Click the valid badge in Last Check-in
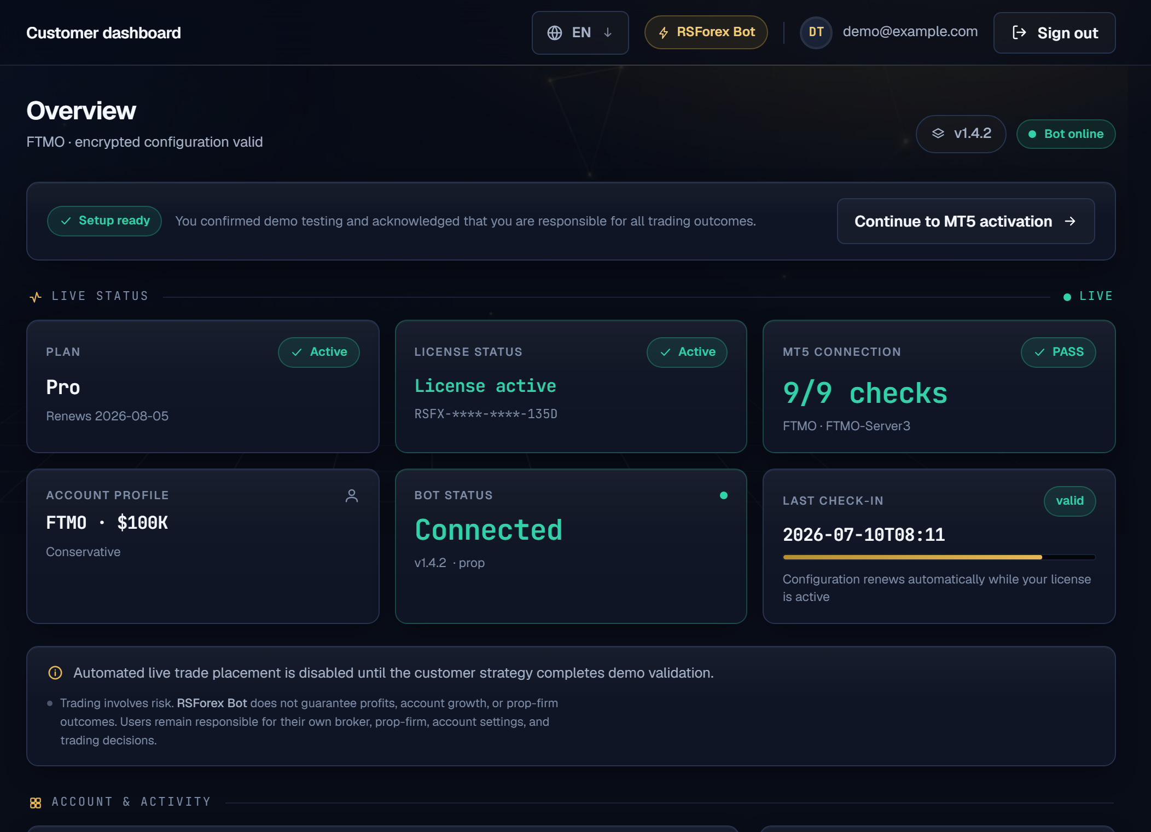Screen dimensions: 1151x832 coord(1069,501)
